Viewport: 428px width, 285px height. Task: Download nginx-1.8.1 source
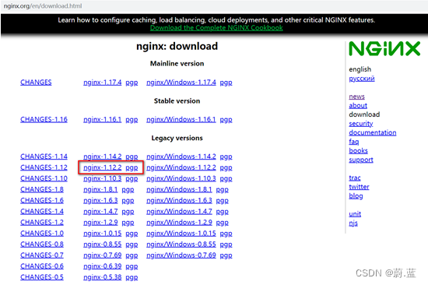pyautogui.click(x=100, y=189)
